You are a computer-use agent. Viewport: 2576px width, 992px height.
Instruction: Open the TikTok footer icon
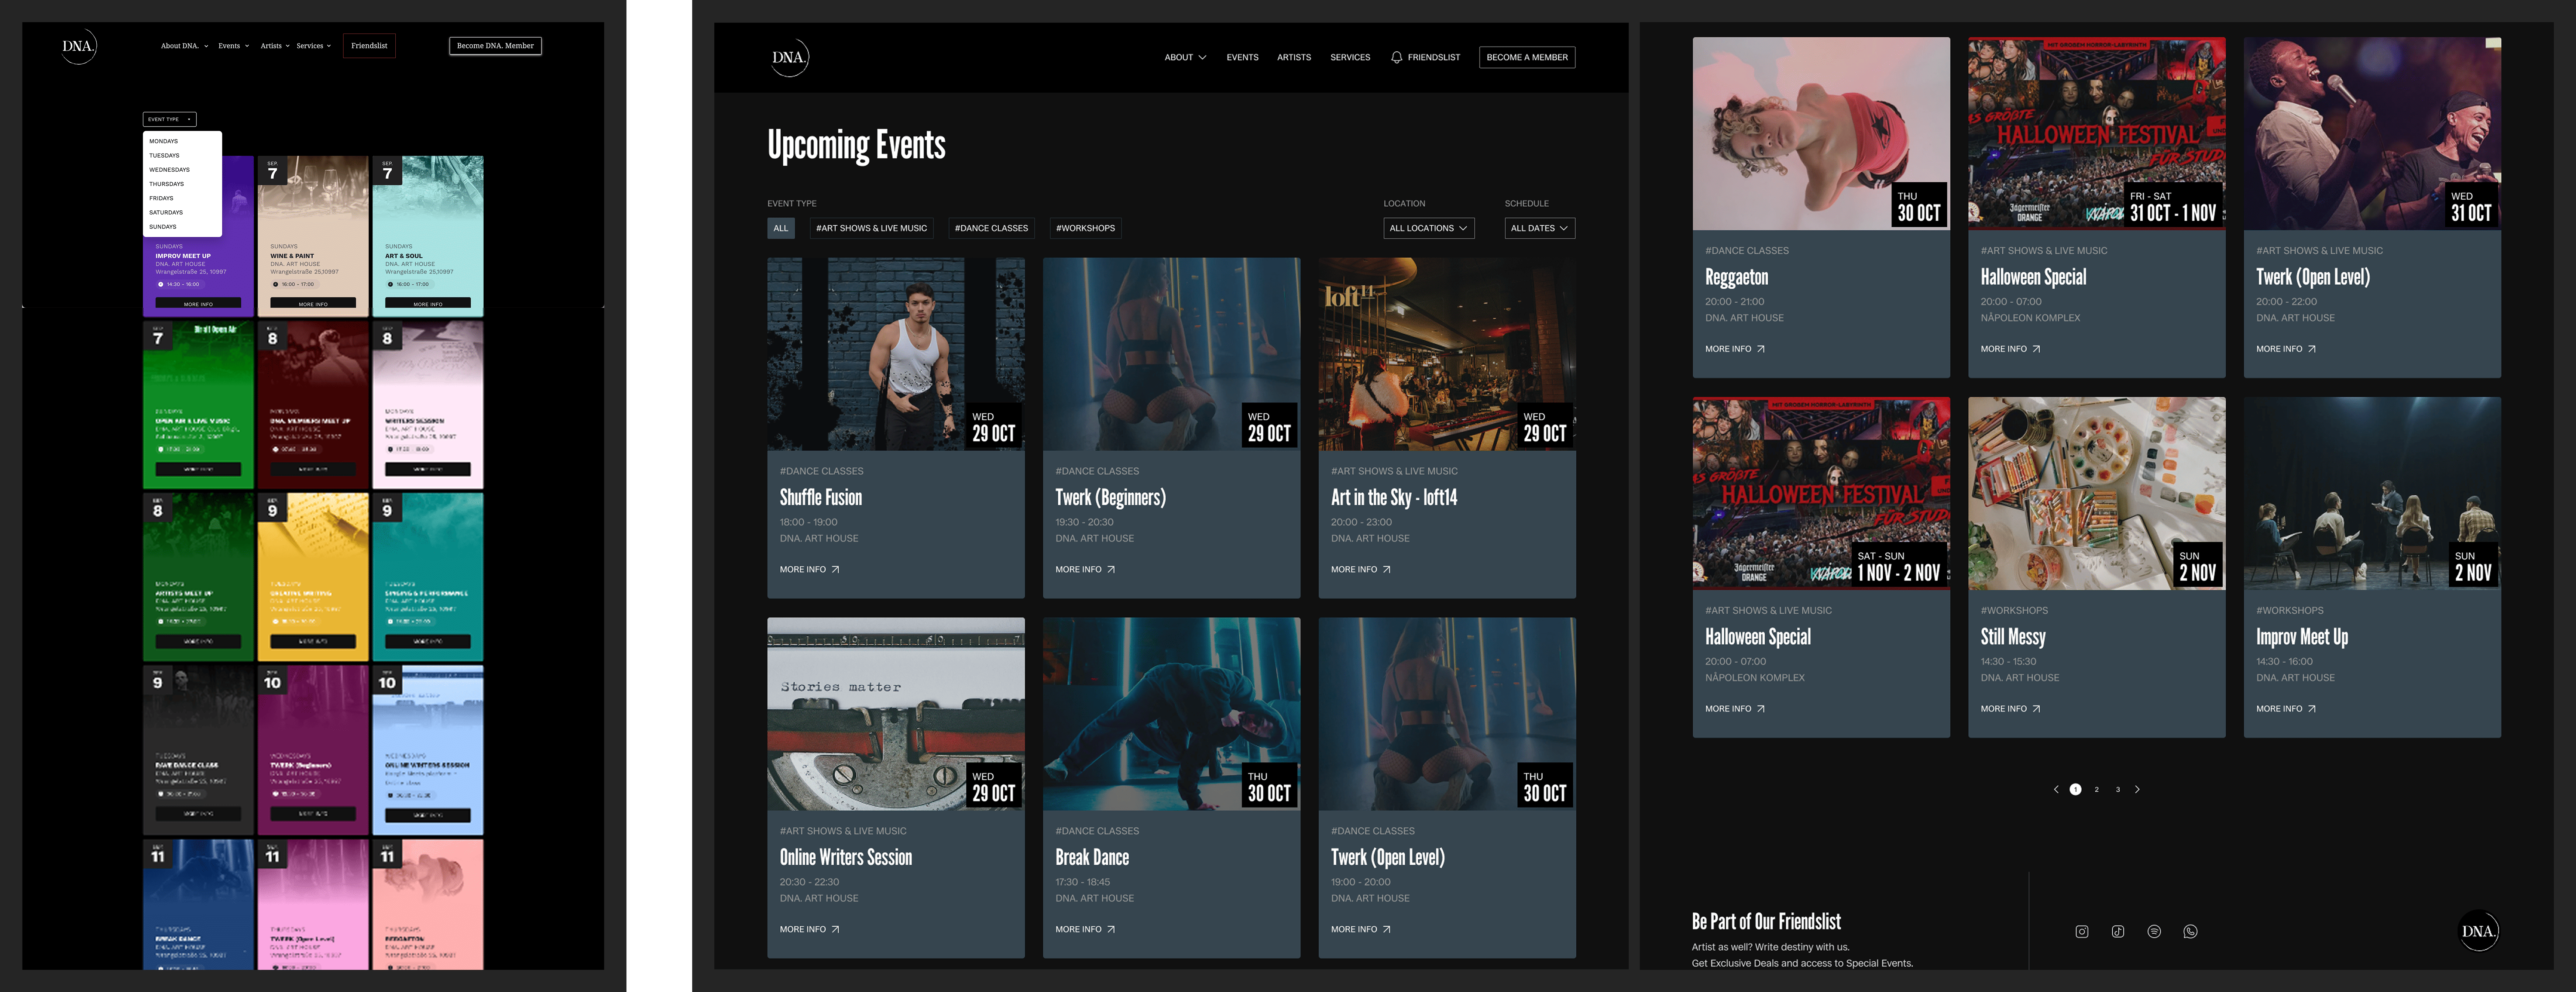(2117, 931)
